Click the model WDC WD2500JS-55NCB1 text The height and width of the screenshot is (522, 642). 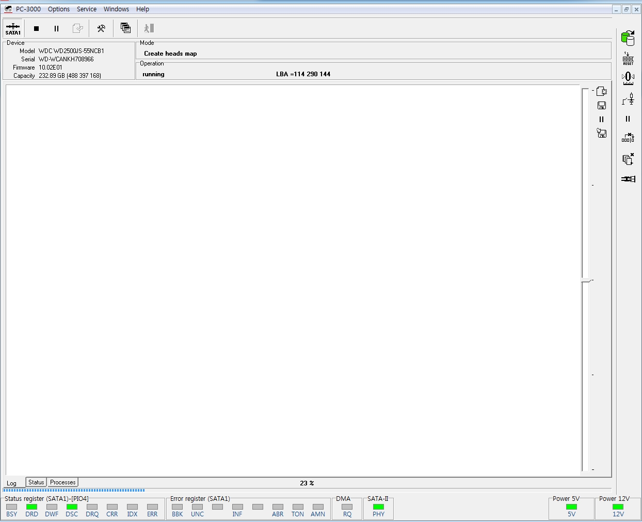(71, 51)
